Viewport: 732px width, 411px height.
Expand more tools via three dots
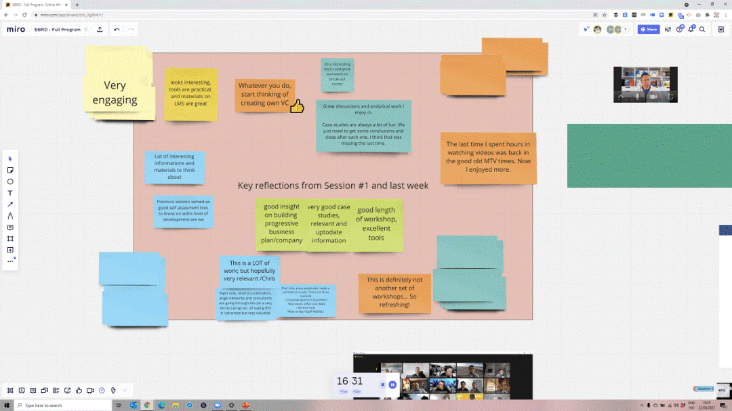click(x=10, y=261)
